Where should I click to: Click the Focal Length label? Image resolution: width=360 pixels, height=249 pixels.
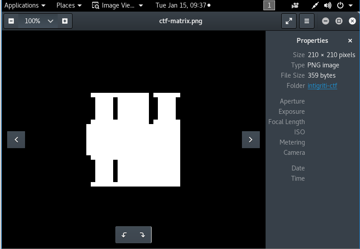coord(287,122)
